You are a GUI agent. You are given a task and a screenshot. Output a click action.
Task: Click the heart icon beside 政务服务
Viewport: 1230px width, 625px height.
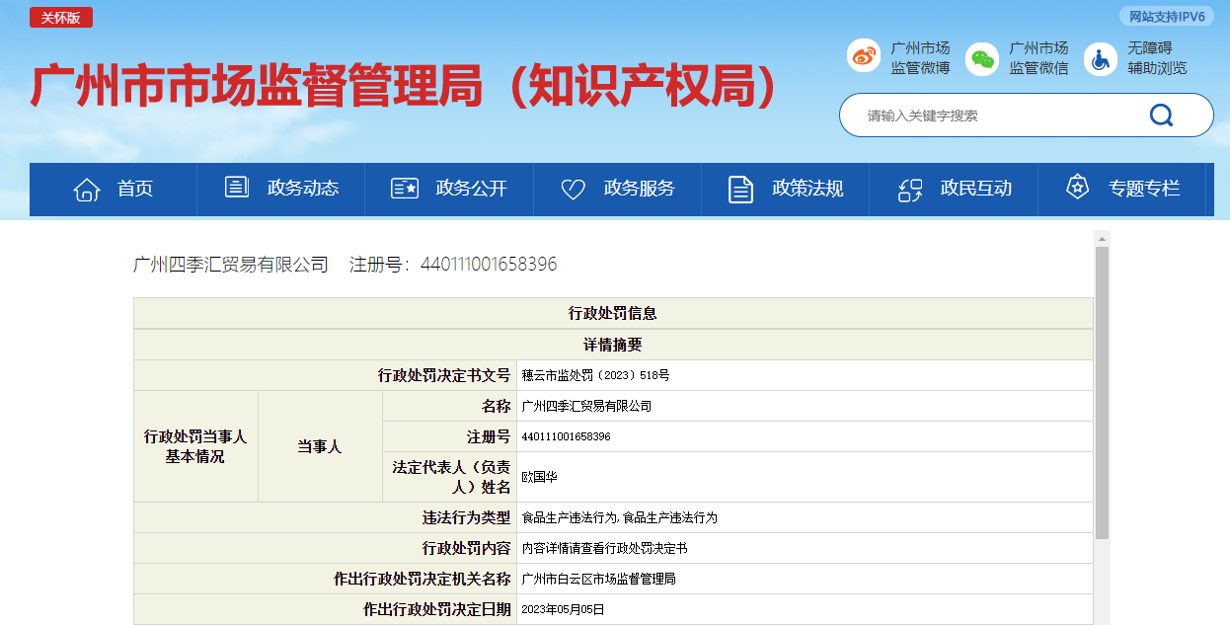[x=574, y=190]
